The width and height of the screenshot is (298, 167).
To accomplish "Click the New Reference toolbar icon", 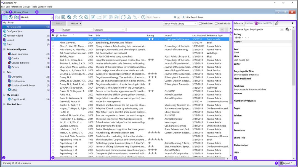I will coord(63,17).
